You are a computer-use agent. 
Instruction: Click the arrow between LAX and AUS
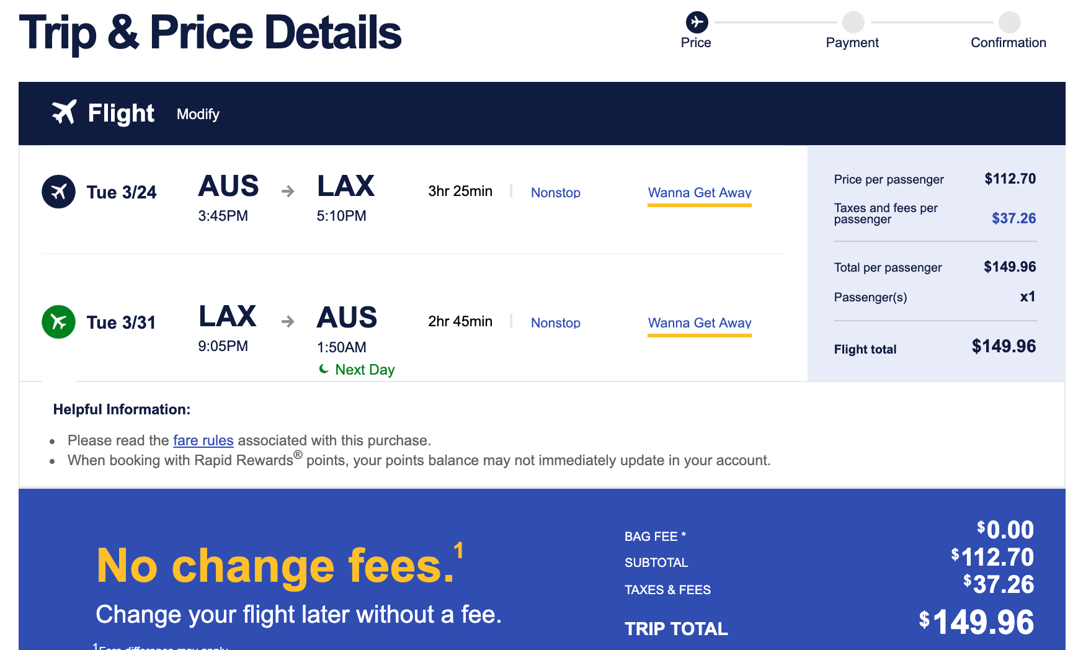287,321
